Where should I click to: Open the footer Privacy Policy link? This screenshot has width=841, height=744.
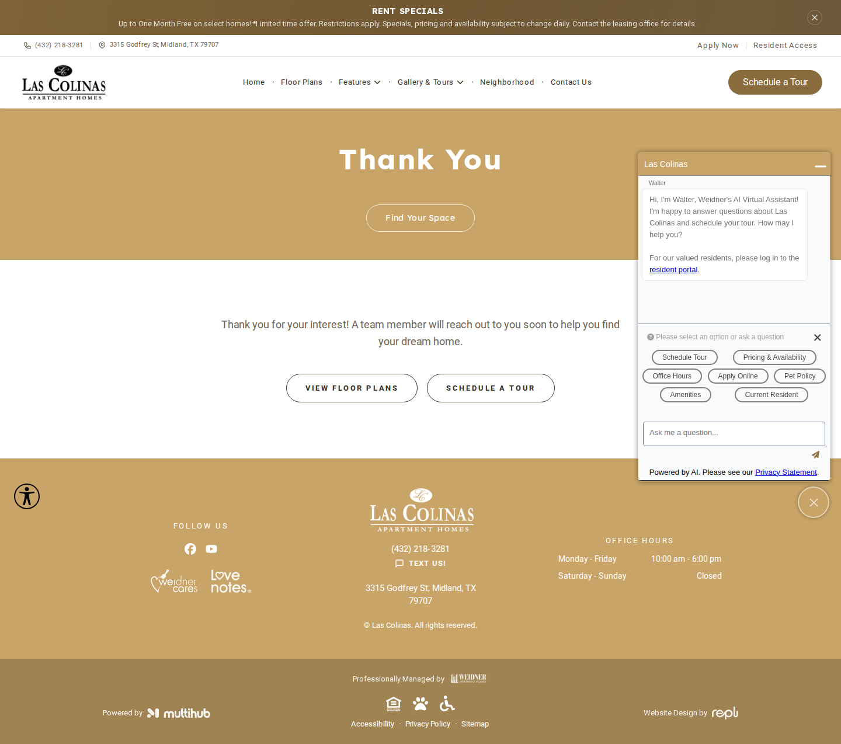click(x=428, y=724)
